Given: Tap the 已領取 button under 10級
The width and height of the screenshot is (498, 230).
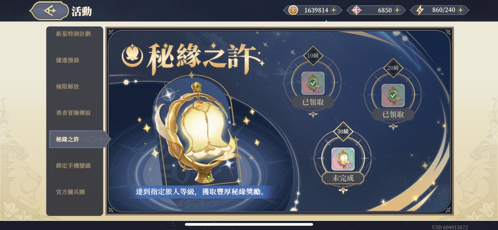Looking at the screenshot, I should click(x=313, y=103).
